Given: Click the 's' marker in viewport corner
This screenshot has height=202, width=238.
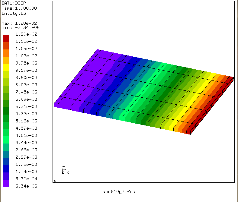Looking at the screenshot, I should click(54, 181).
